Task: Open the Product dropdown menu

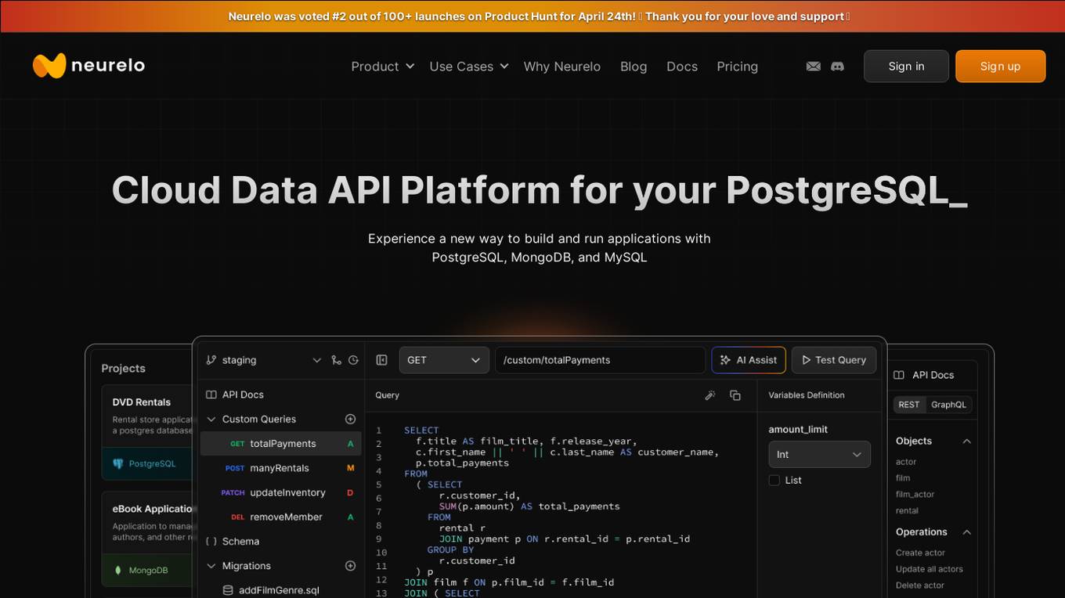Action: (x=382, y=67)
